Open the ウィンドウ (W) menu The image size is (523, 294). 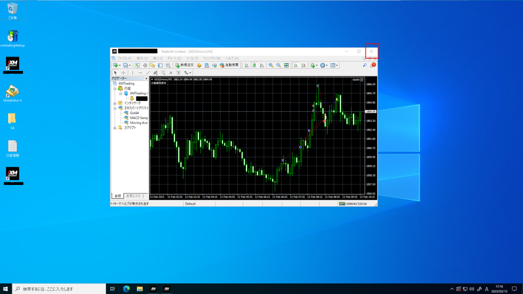212,59
